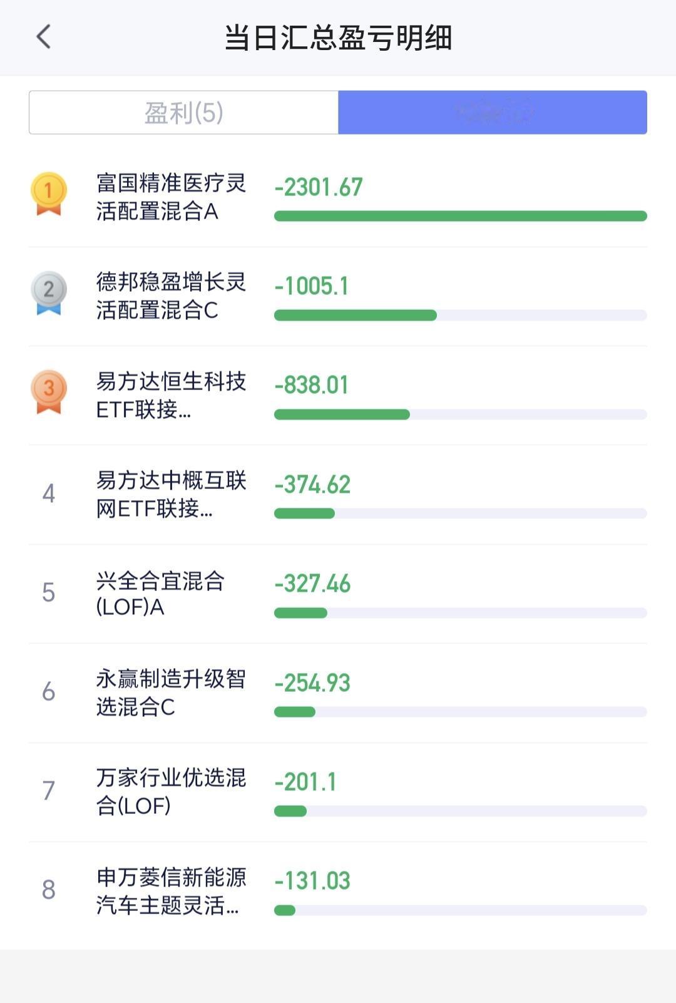The height and width of the screenshot is (1003, 676).
Task: Click the bronze rank 3 medal icon
Action: (x=49, y=392)
